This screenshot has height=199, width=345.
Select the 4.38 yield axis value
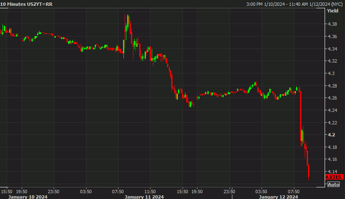tap(332, 24)
